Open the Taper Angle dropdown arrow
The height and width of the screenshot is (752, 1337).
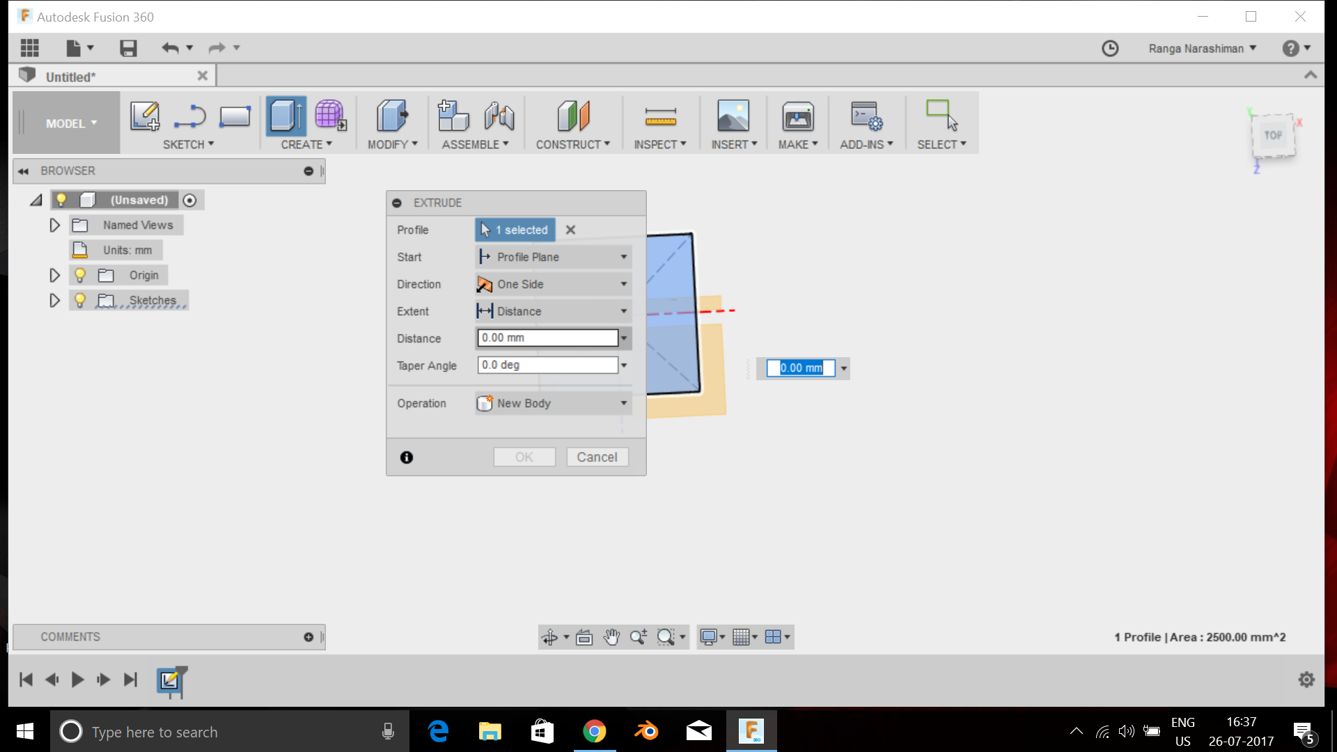tap(624, 366)
